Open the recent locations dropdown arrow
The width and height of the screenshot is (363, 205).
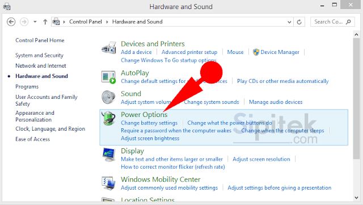click(35, 22)
